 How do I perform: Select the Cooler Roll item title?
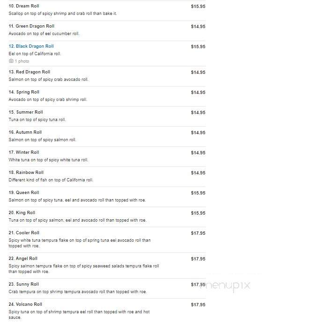point(24,233)
